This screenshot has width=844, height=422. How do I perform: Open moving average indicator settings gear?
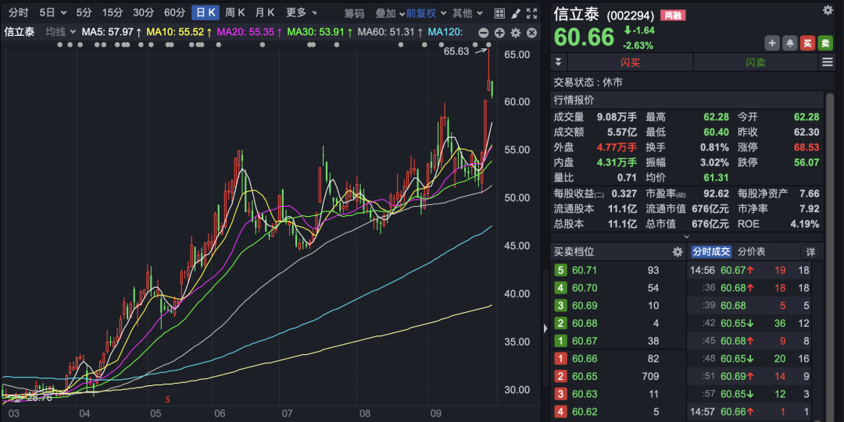pyautogui.click(x=516, y=32)
